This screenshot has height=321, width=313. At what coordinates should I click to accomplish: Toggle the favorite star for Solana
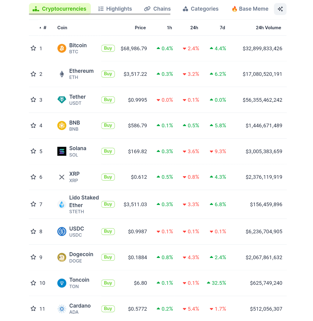[x=34, y=151]
